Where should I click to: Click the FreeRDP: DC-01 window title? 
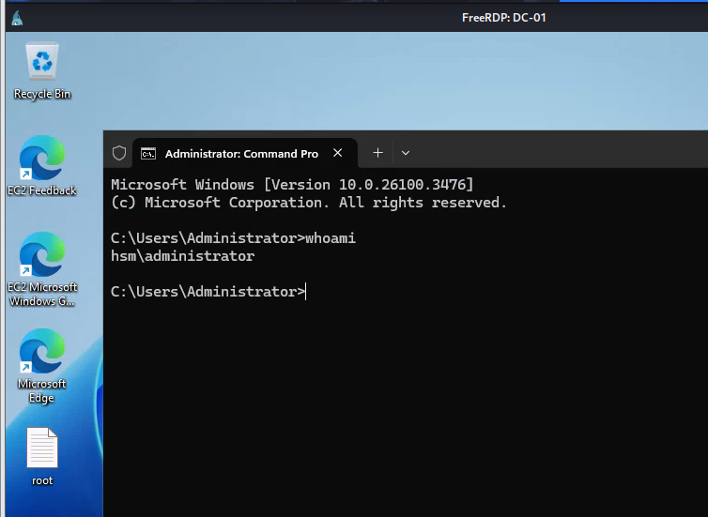503,17
